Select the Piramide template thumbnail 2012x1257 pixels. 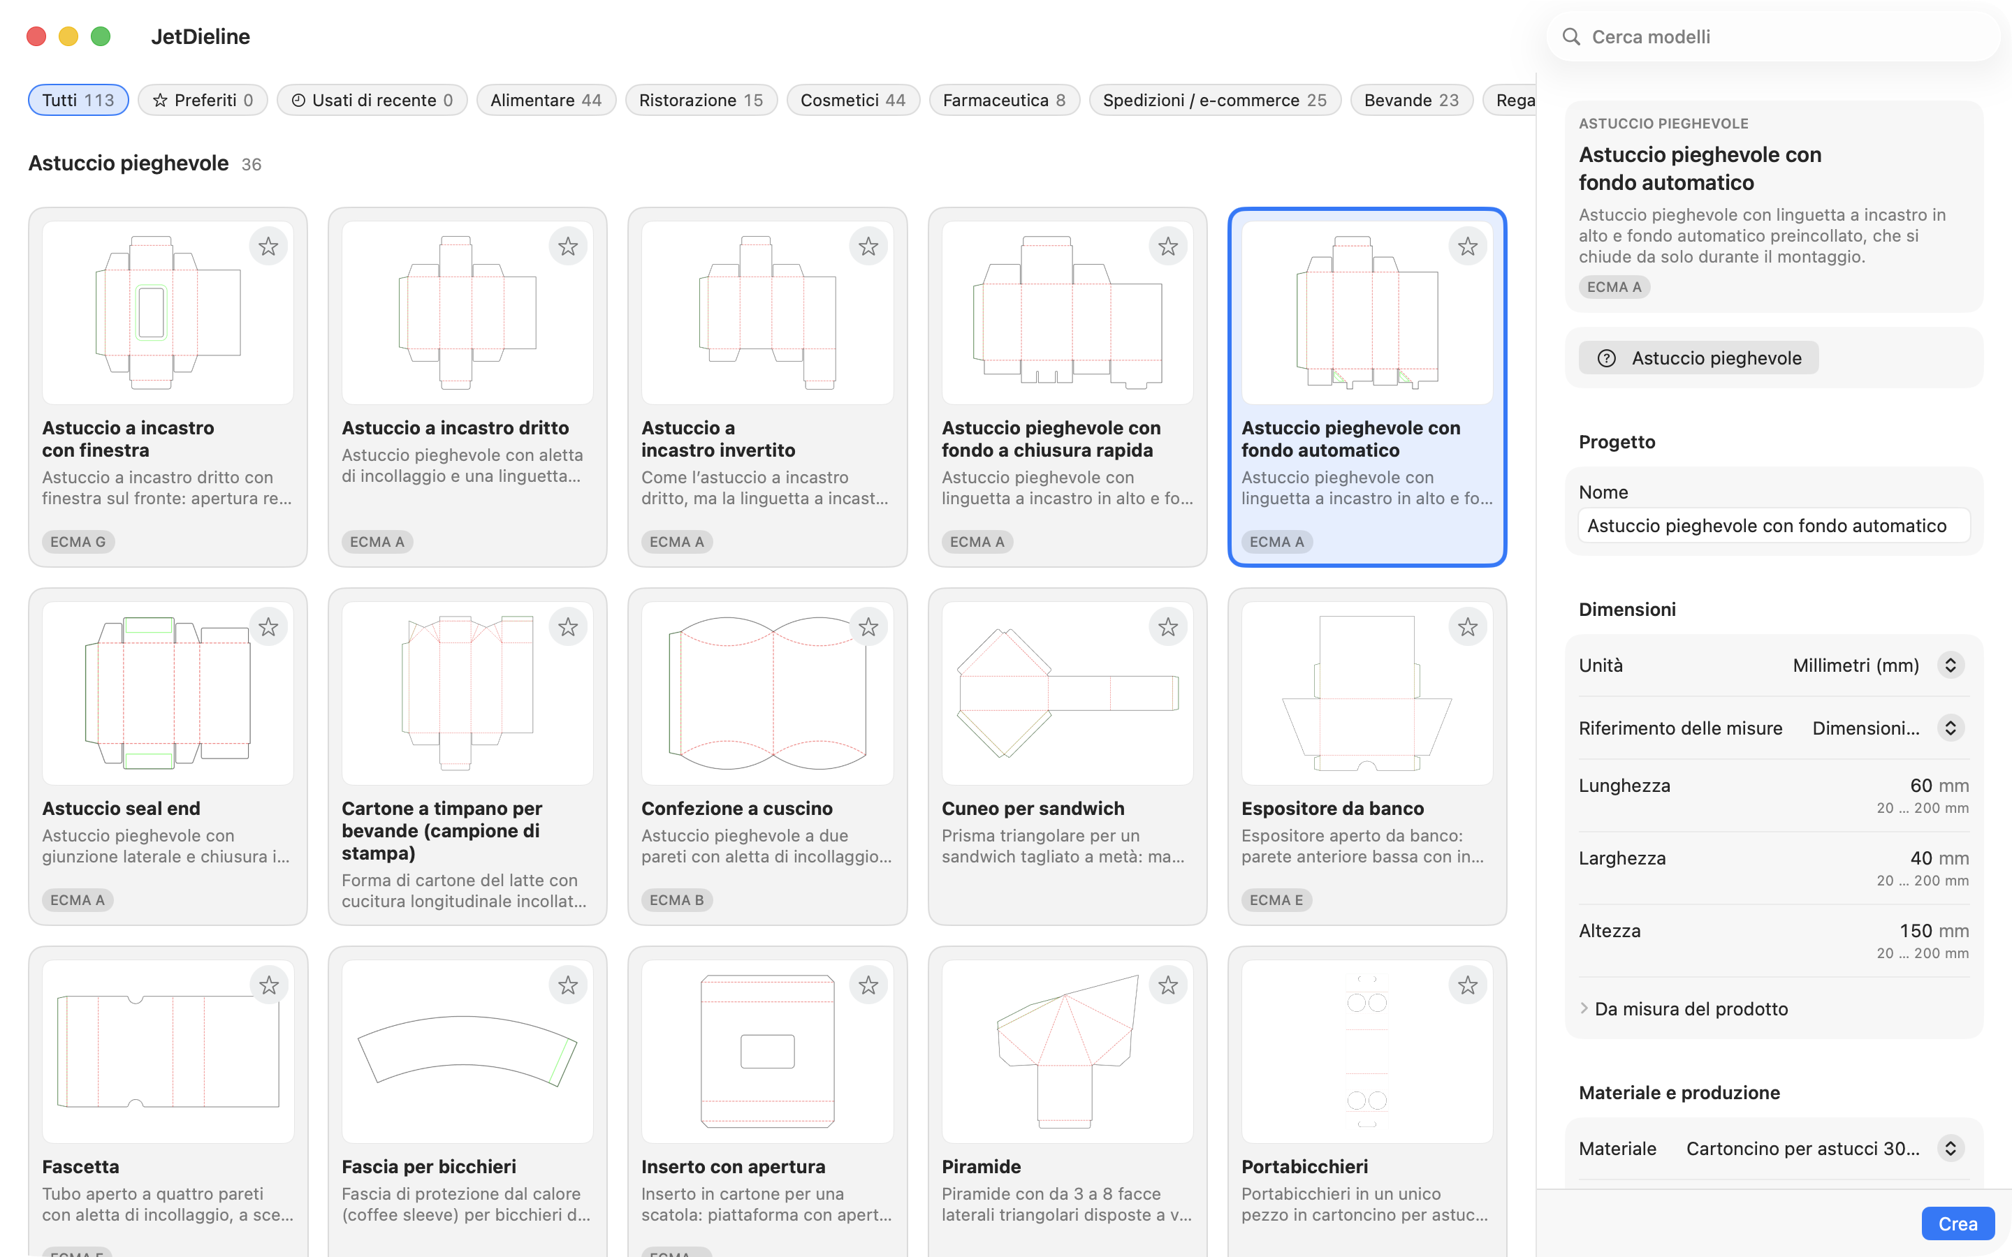(x=1067, y=1052)
